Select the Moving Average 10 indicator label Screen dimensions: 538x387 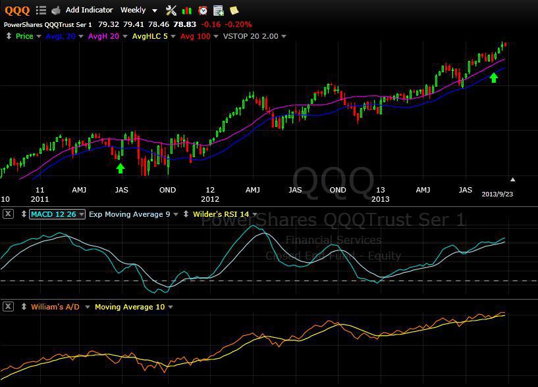point(129,307)
